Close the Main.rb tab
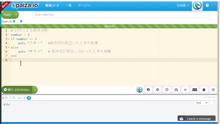 point(14,21)
